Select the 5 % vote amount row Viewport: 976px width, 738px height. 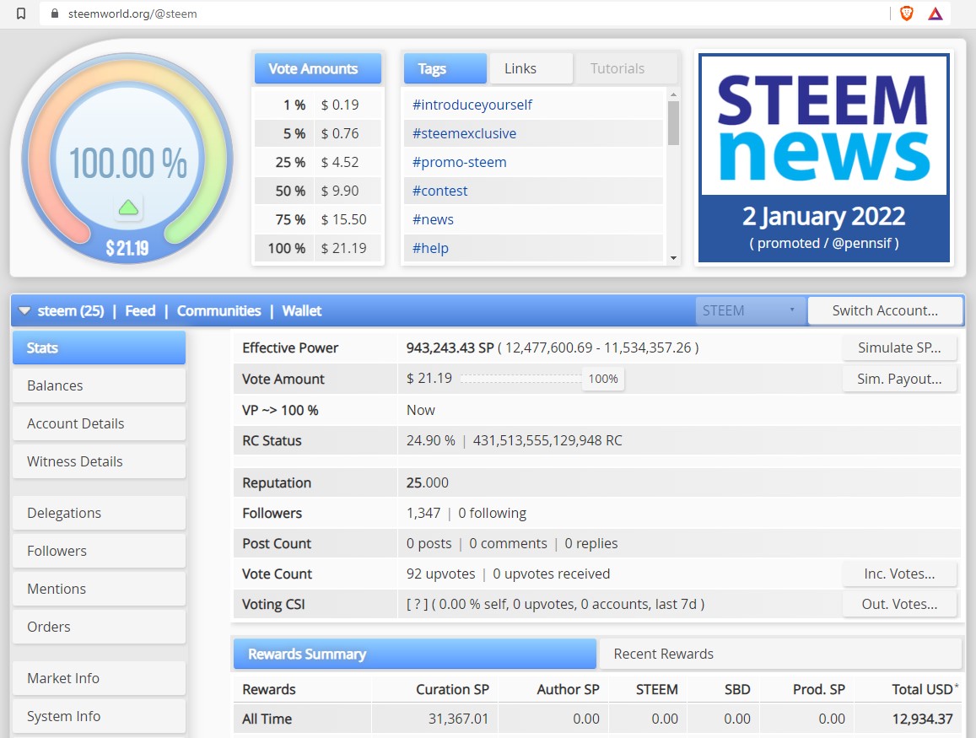pos(317,133)
